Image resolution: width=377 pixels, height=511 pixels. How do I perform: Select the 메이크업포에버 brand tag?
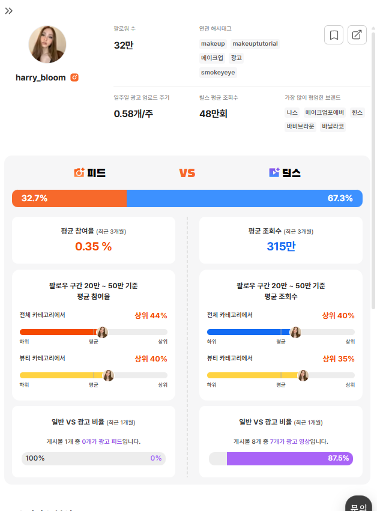[x=325, y=112]
